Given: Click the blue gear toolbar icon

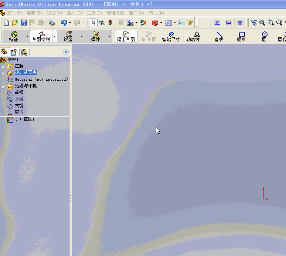Looking at the screenshot, I should tap(240, 23).
